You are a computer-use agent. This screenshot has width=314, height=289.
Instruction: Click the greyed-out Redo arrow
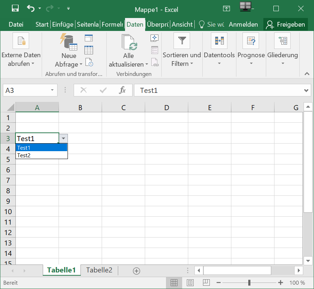tap(50, 8)
